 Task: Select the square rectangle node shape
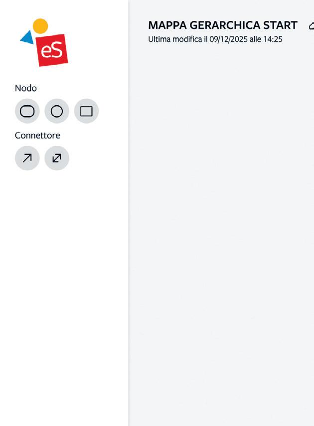click(x=86, y=111)
